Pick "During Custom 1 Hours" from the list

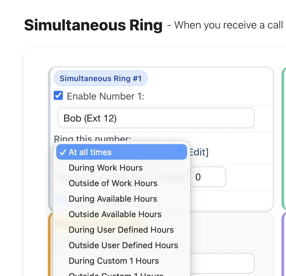[114, 261]
